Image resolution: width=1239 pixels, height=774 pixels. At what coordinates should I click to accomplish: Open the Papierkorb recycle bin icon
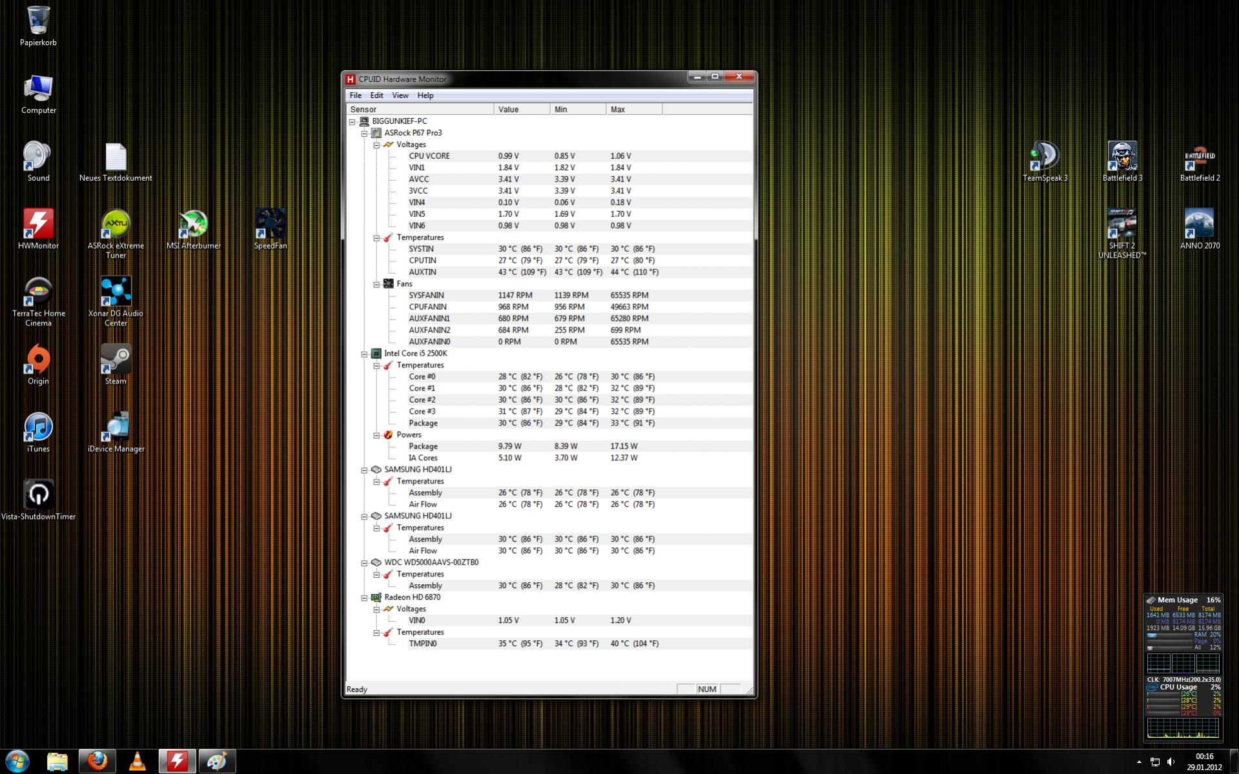coord(38,26)
